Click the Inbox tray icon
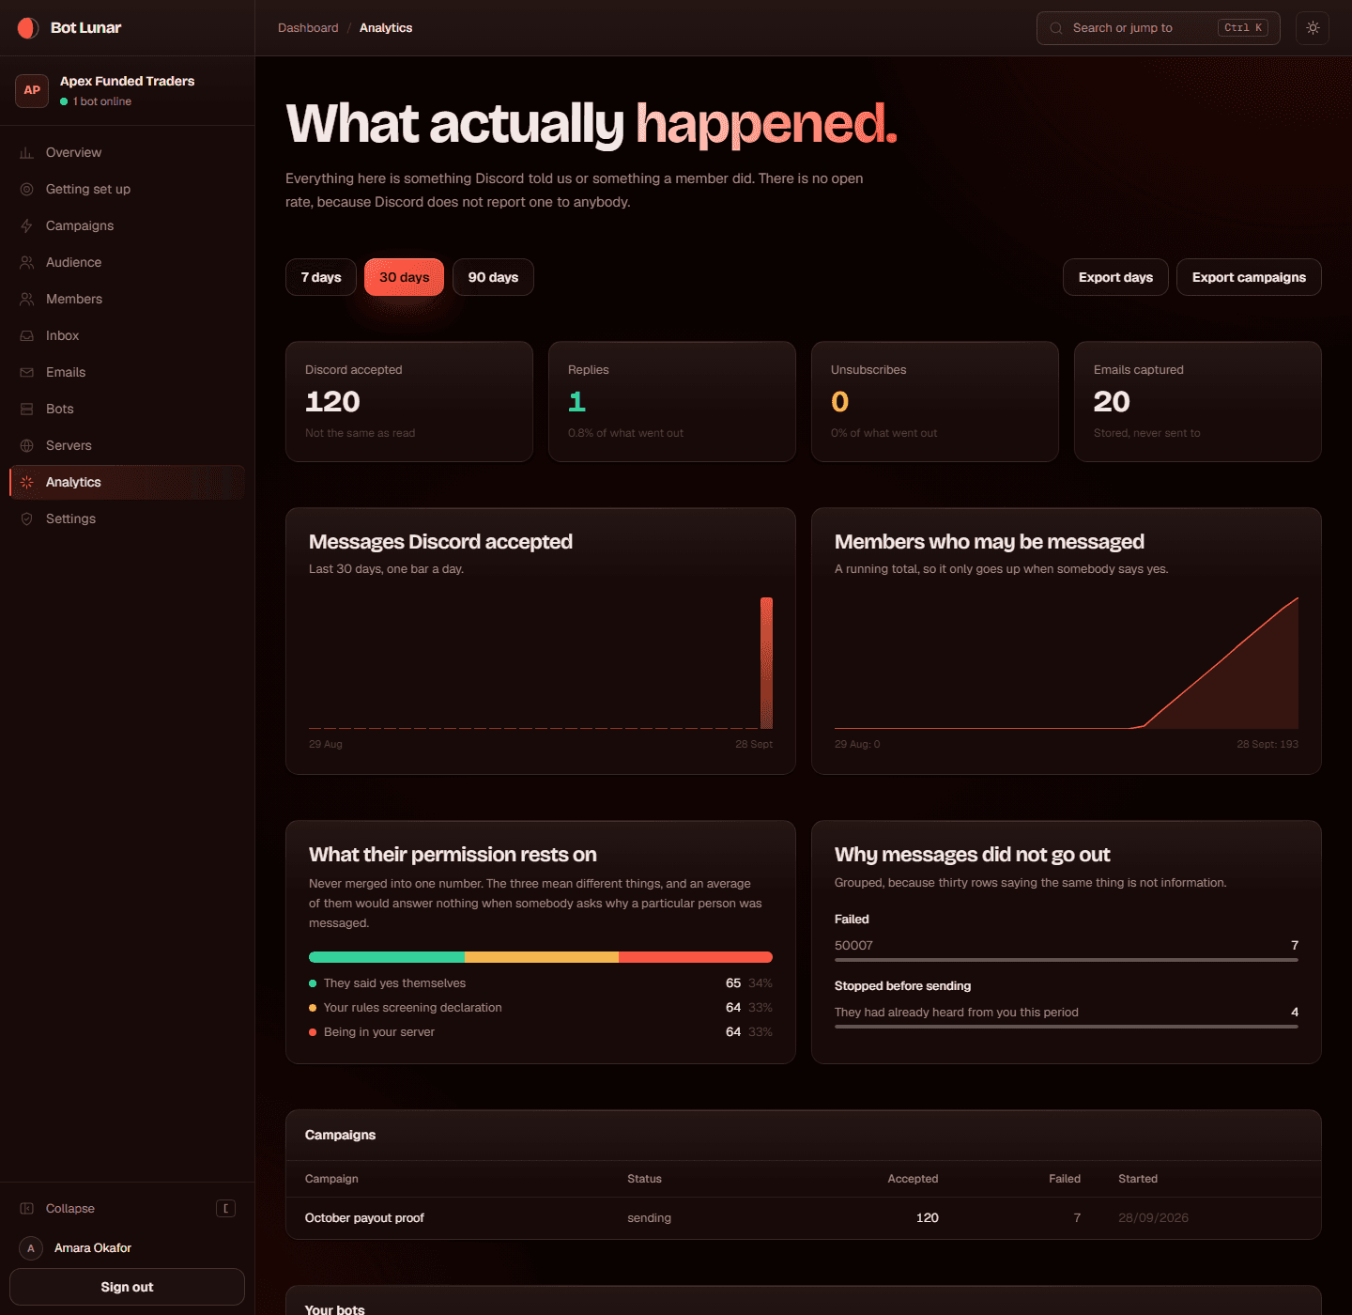1352x1315 pixels. [x=27, y=336]
